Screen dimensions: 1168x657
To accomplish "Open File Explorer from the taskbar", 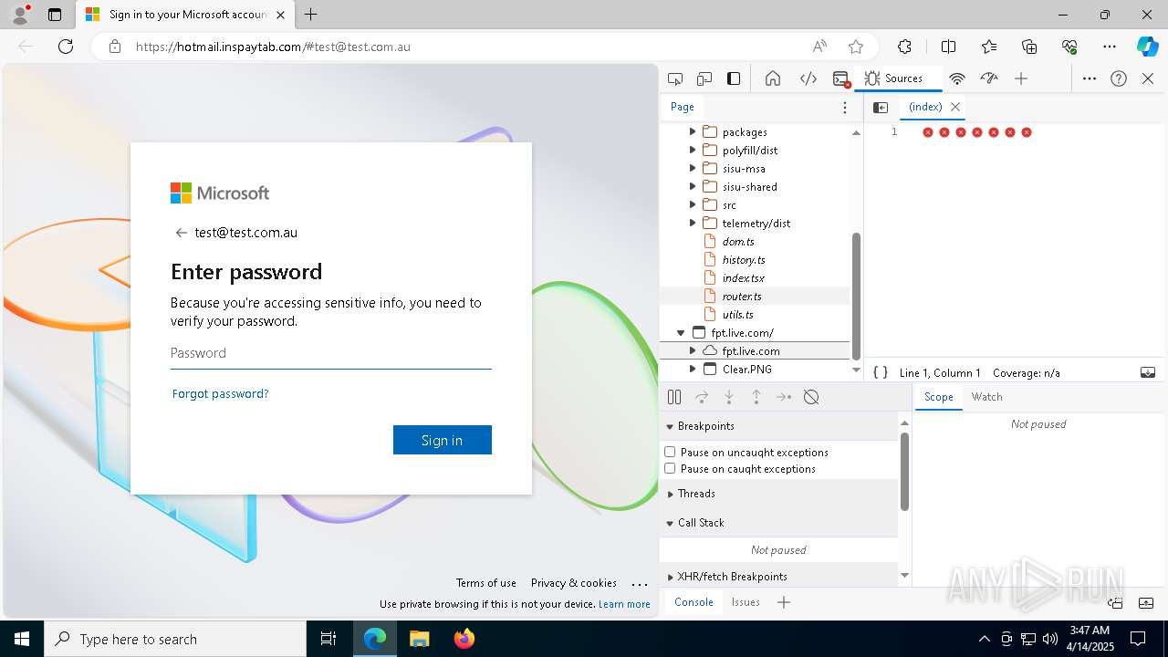I will pos(419,639).
